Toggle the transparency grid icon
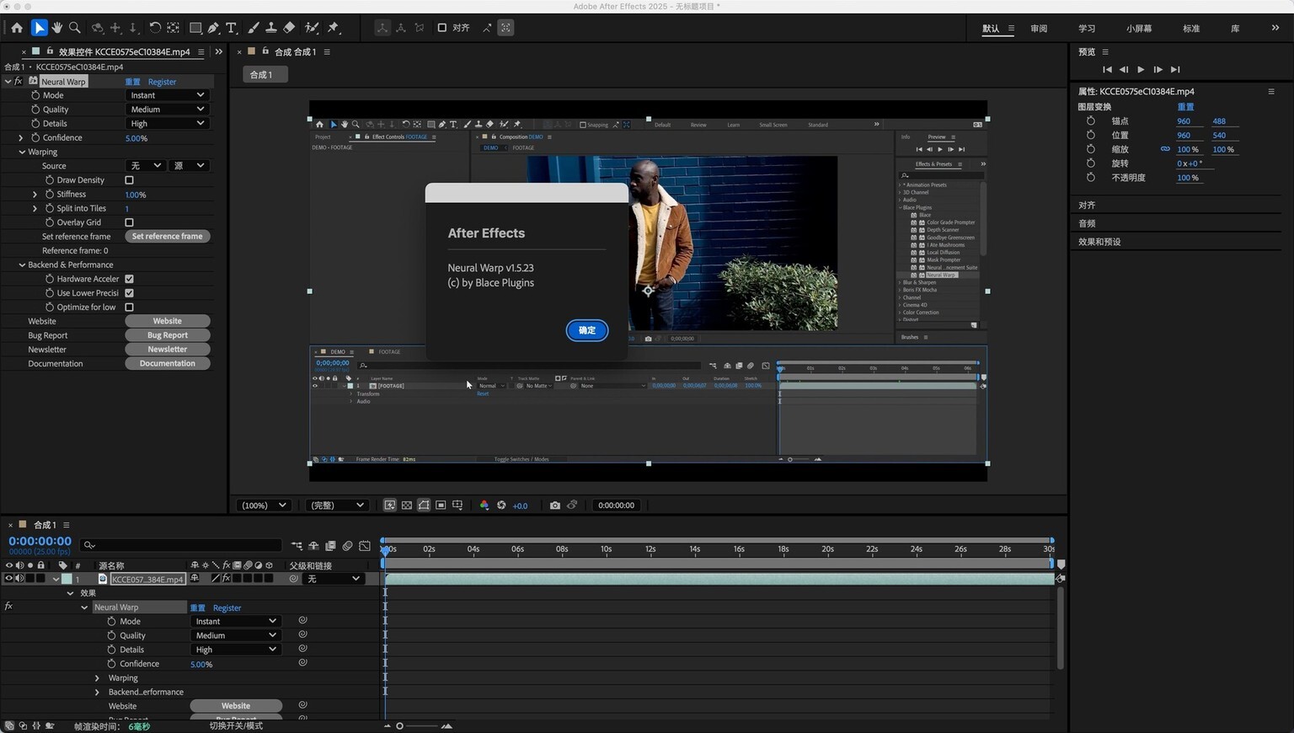Screen dimensions: 1294x733 [407, 506]
